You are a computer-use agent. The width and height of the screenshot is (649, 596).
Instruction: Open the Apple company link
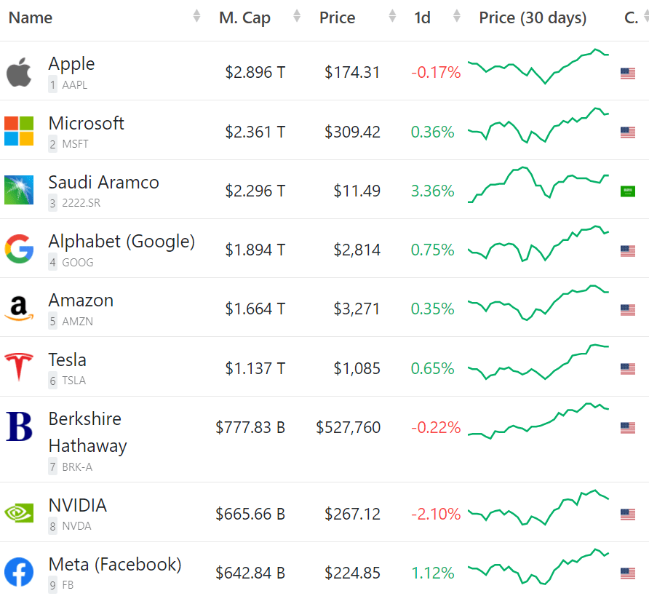click(71, 64)
